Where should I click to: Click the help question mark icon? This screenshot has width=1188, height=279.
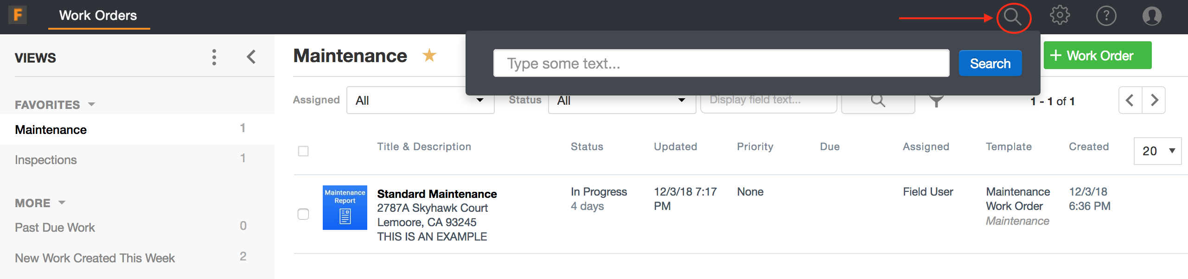tap(1106, 16)
